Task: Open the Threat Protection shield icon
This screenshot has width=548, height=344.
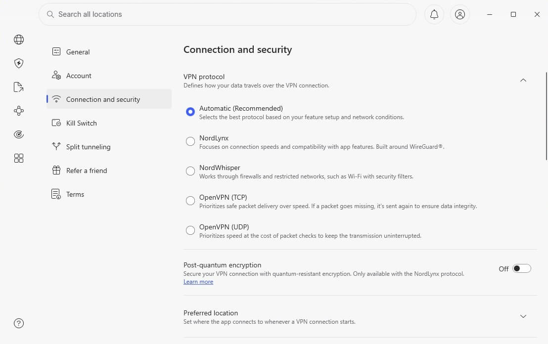Action: tap(19, 63)
